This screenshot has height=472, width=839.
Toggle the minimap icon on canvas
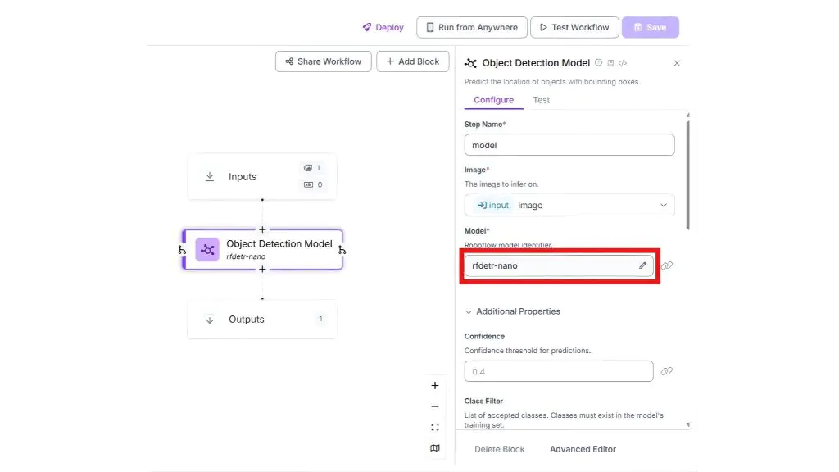(x=435, y=448)
